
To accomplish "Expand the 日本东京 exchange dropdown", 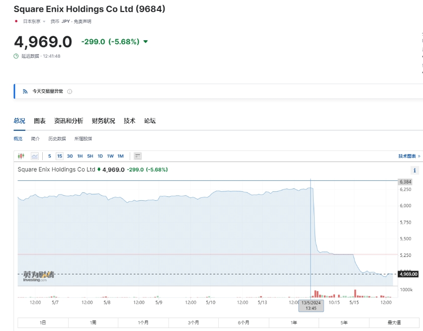I will click(x=44, y=21).
